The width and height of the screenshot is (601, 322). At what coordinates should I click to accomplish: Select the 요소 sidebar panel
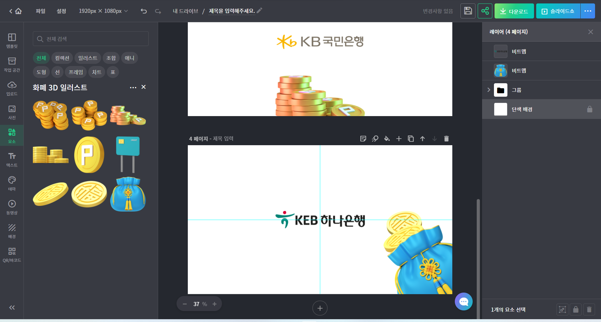(12, 135)
